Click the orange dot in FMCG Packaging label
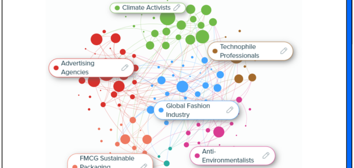 pos(75,166)
